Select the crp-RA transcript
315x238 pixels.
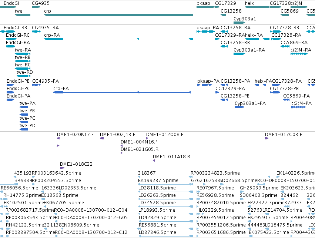118,39
